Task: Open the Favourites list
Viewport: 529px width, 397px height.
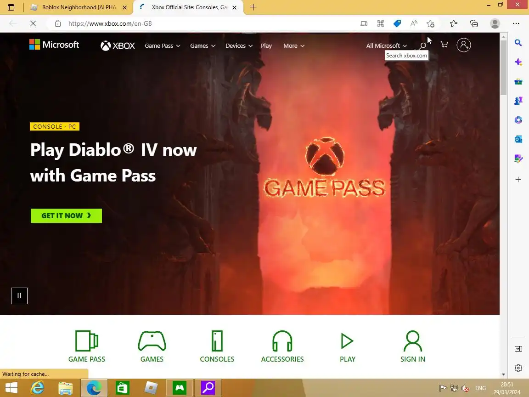Action: click(453, 23)
